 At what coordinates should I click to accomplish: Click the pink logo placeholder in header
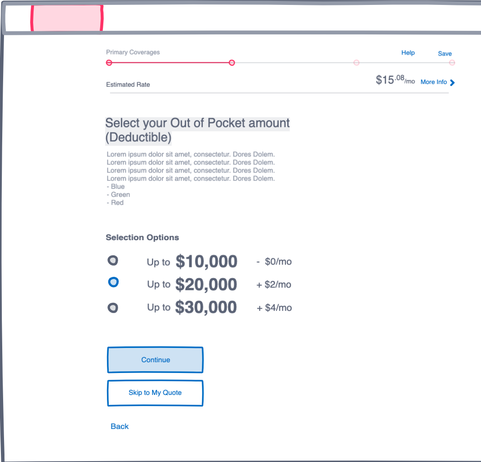tap(67, 18)
